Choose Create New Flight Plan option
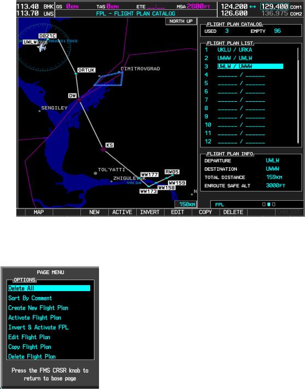The width and height of the screenshot is (305, 389). [x=38, y=308]
